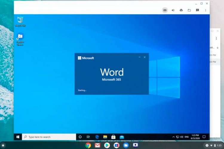This screenshot has height=149, width=224.
Task: Click the notification indicator in Chrome OS tray
Action: [x=207, y=145]
